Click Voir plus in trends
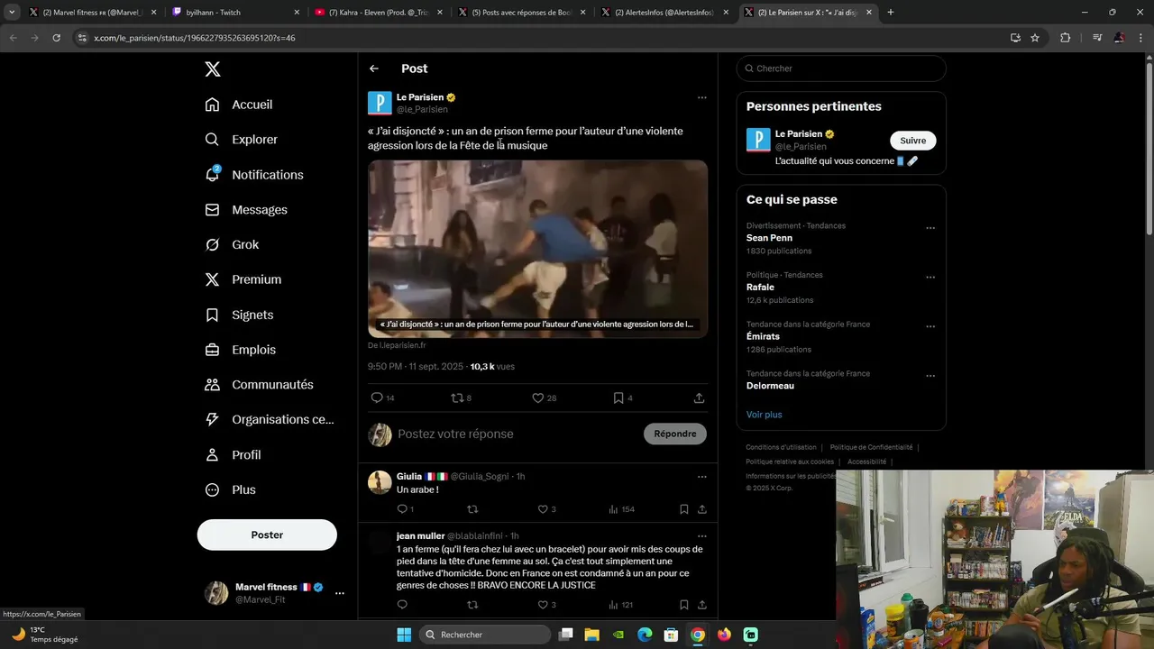Viewport: 1154px width, 649px height. tap(764, 415)
